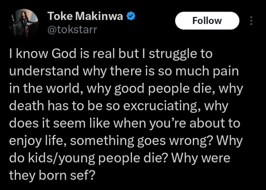The width and height of the screenshot is (266, 190).
Task: Open the Toke Makinwa display name link
Action: click(x=86, y=16)
